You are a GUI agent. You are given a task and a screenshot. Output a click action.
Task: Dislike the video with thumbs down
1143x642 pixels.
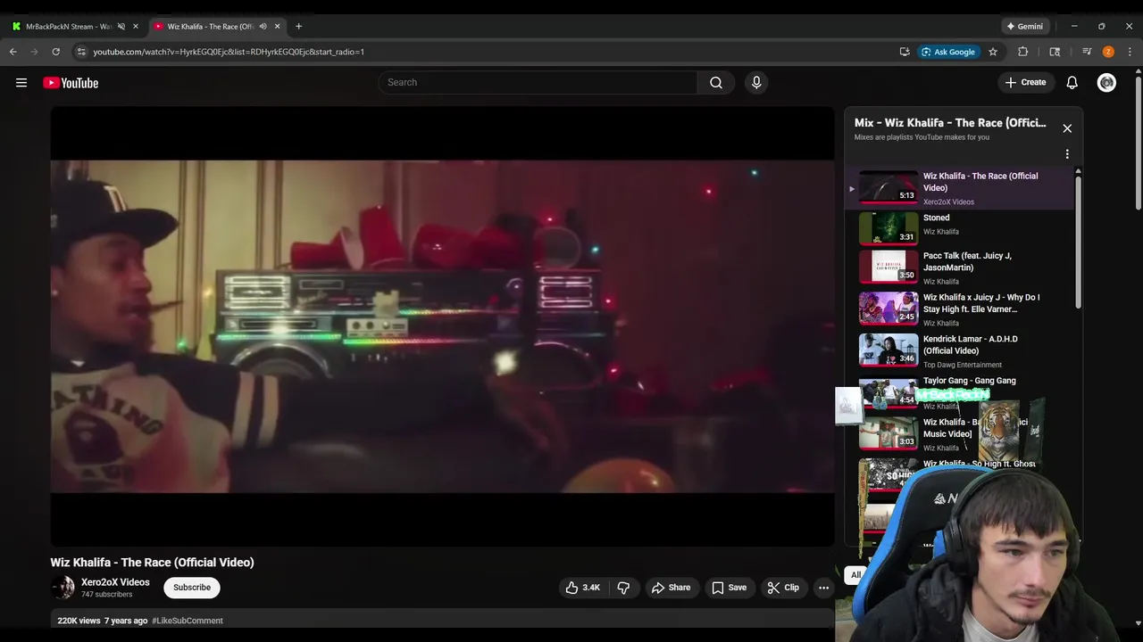[x=623, y=588]
